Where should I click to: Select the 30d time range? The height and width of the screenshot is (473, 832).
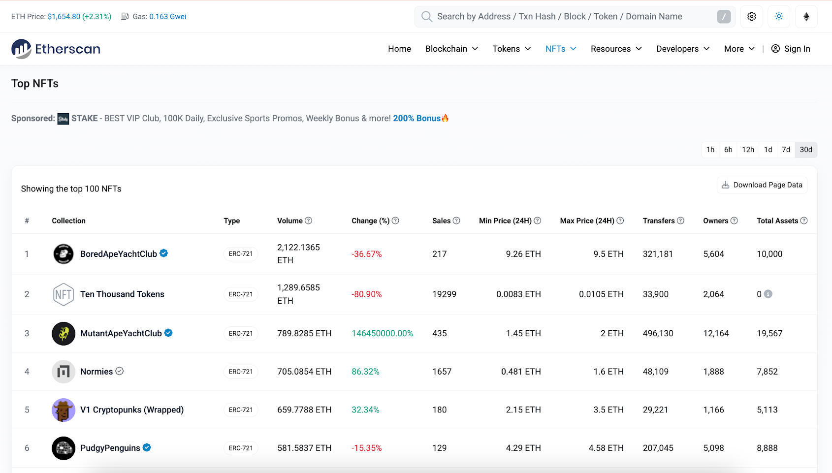tap(806, 150)
